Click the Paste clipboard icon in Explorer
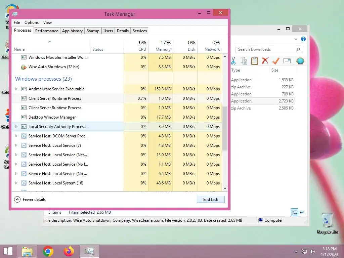Image resolution: width=344 pixels, height=258 pixels. coord(255,61)
